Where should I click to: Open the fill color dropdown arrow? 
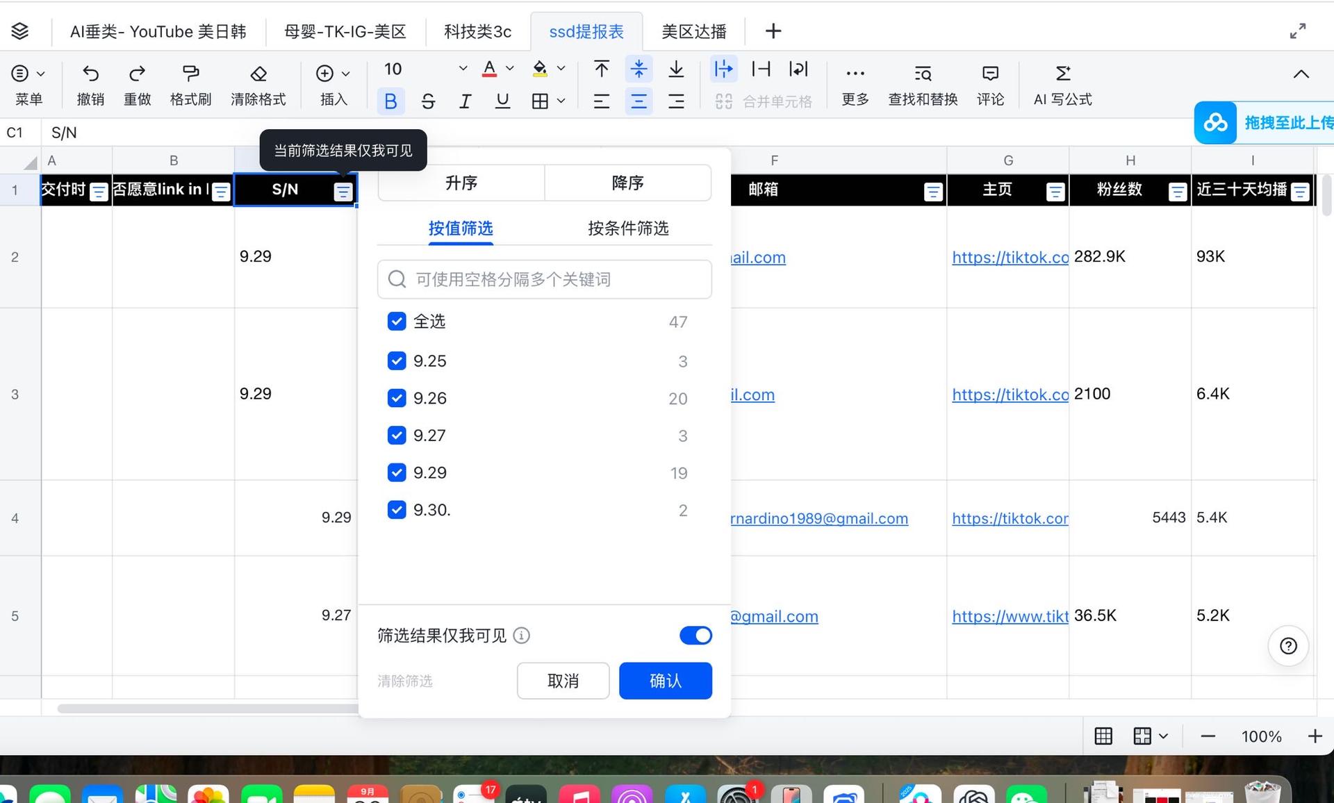coord(561,69)
